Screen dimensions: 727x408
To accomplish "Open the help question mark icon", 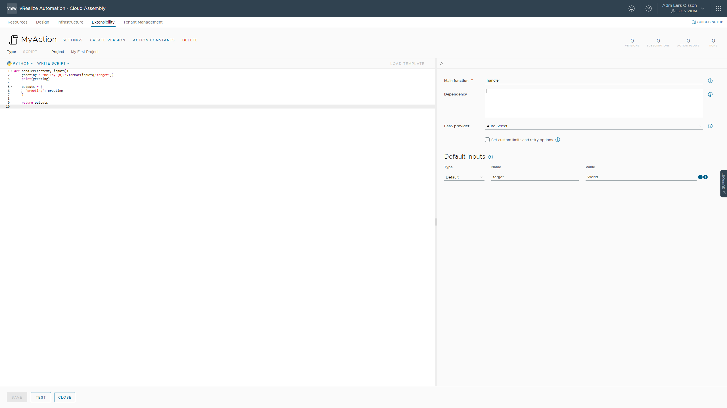I will (x=649, y=8).
